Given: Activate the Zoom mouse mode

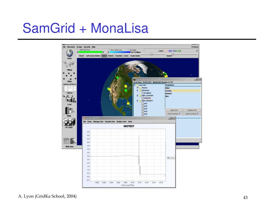Looking at the screenshot, I should coord(126,56).
